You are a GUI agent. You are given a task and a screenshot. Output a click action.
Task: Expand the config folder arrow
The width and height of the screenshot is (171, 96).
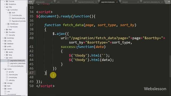pos(3,41)
